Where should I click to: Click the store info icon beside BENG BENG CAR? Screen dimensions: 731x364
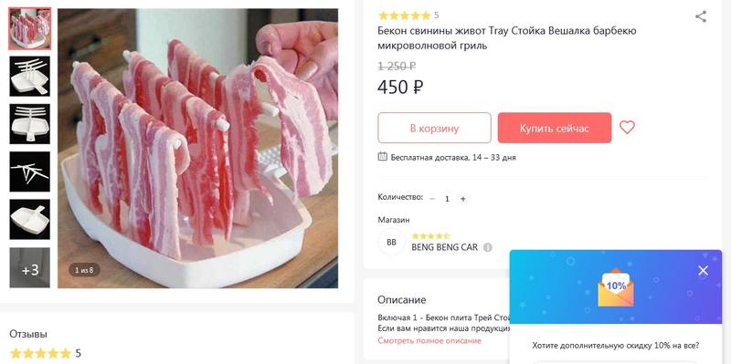coord(488,247)
